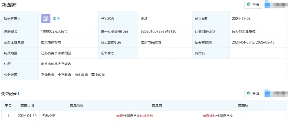Select change date 2024-04-30 in table row
Viewport: 290px width, 131px height.
[27, 116]
